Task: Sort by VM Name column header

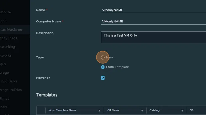Action: pos(113,110)
